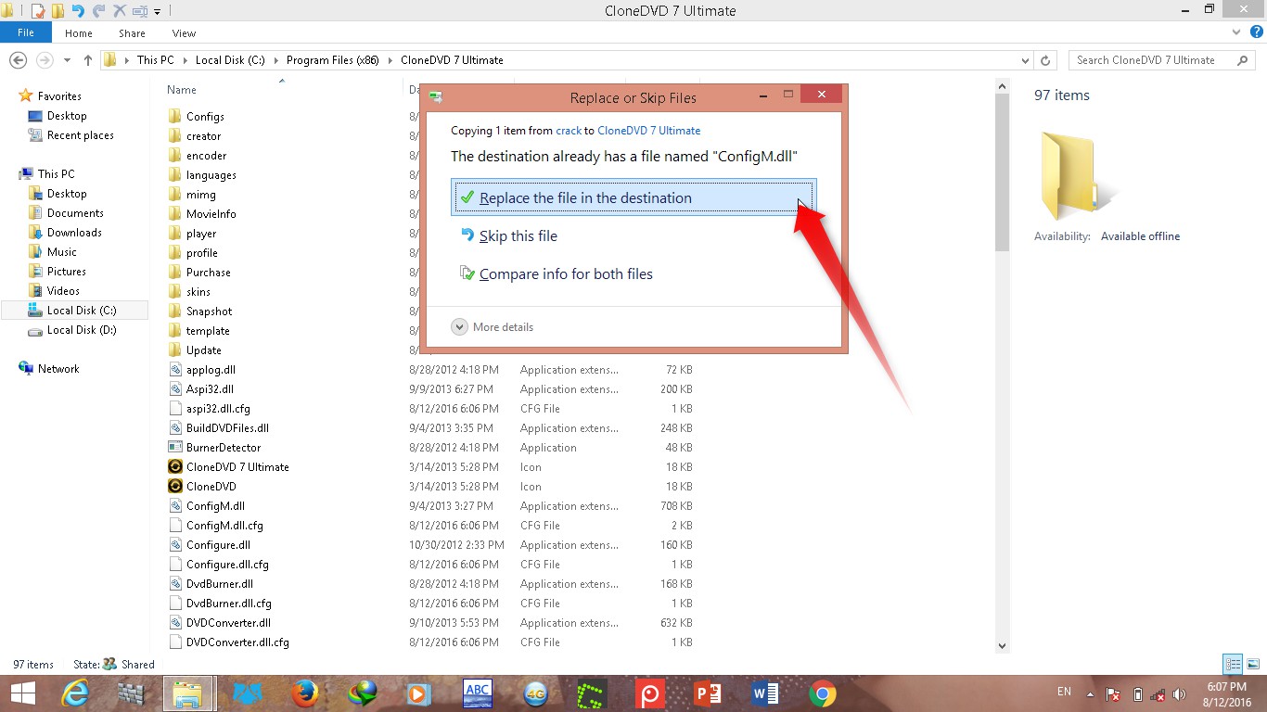
Task: Open the Share ribbon tab
Action: tap(132, 33)
